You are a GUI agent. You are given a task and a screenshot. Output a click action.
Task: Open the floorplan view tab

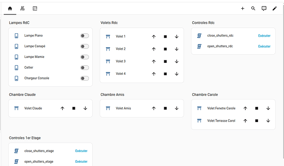pyautogui.click(x=35, y=9)
